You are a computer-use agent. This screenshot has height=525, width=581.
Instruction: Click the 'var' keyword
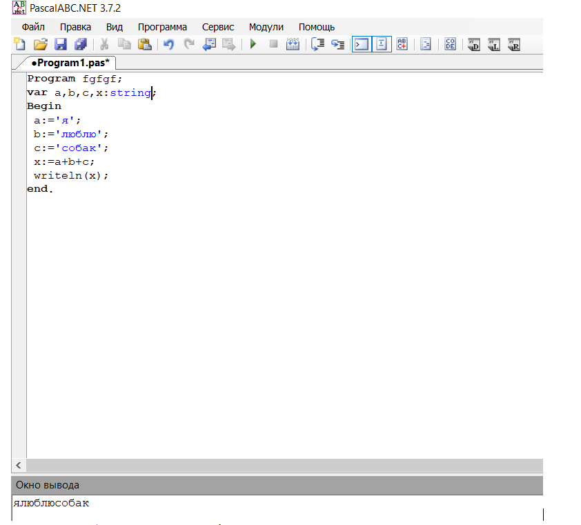[x=37, y=92]
